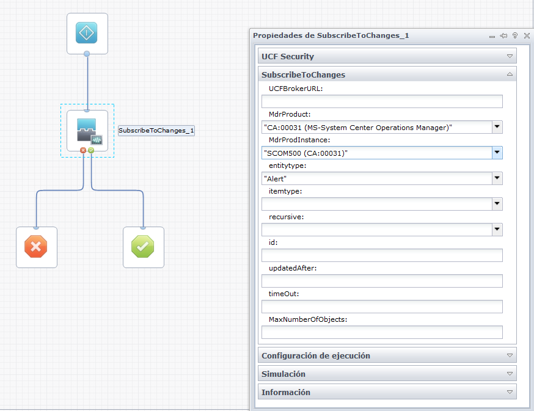Click input port atop SubscribeToChanges operator
The height and width of the screenshot is (411, 534).
tap(87, 111)
